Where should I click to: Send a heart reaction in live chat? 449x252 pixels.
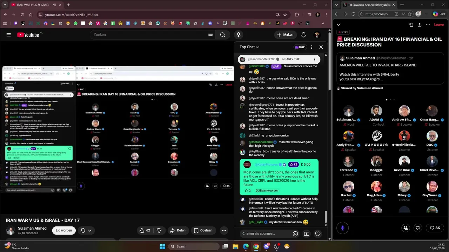[318, 233]
